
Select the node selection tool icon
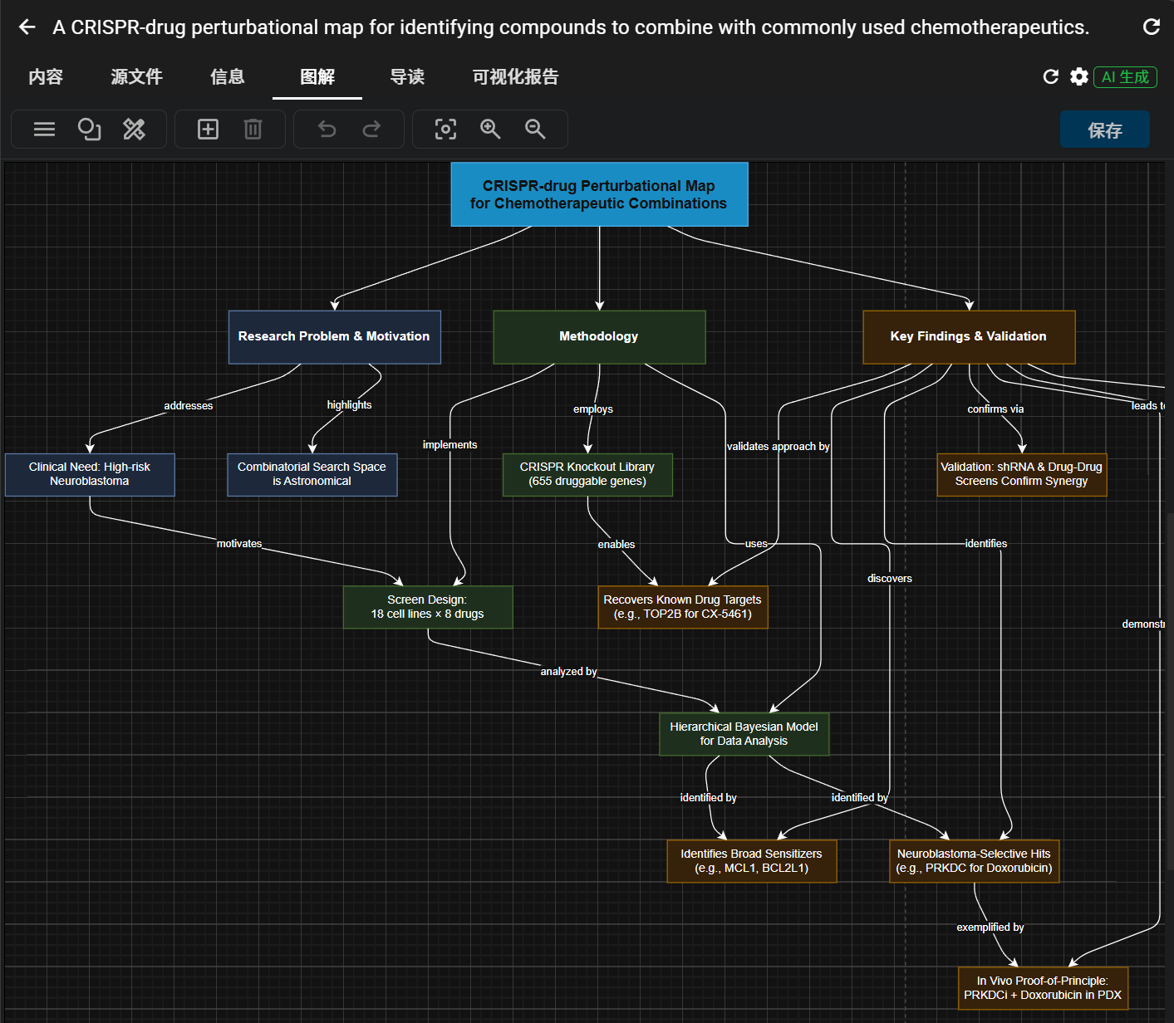pos(89,129)
